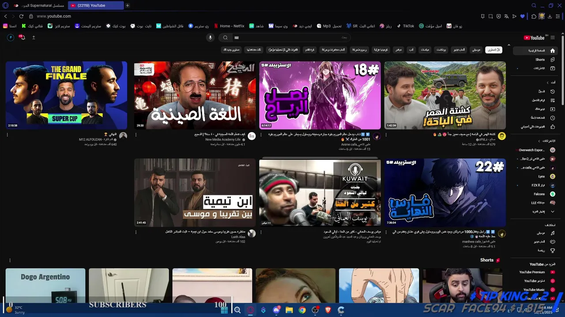The height and width of the screenshot is (317, 565).
Task: Open Brave browser from taskbar
Action: click(328, 310)
